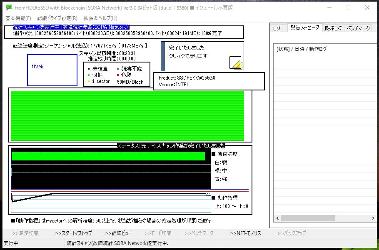Open the 認識ドライブ設定(R) menu
The width and height of the screenshot is (379, 250).
(x=57, y=18)
